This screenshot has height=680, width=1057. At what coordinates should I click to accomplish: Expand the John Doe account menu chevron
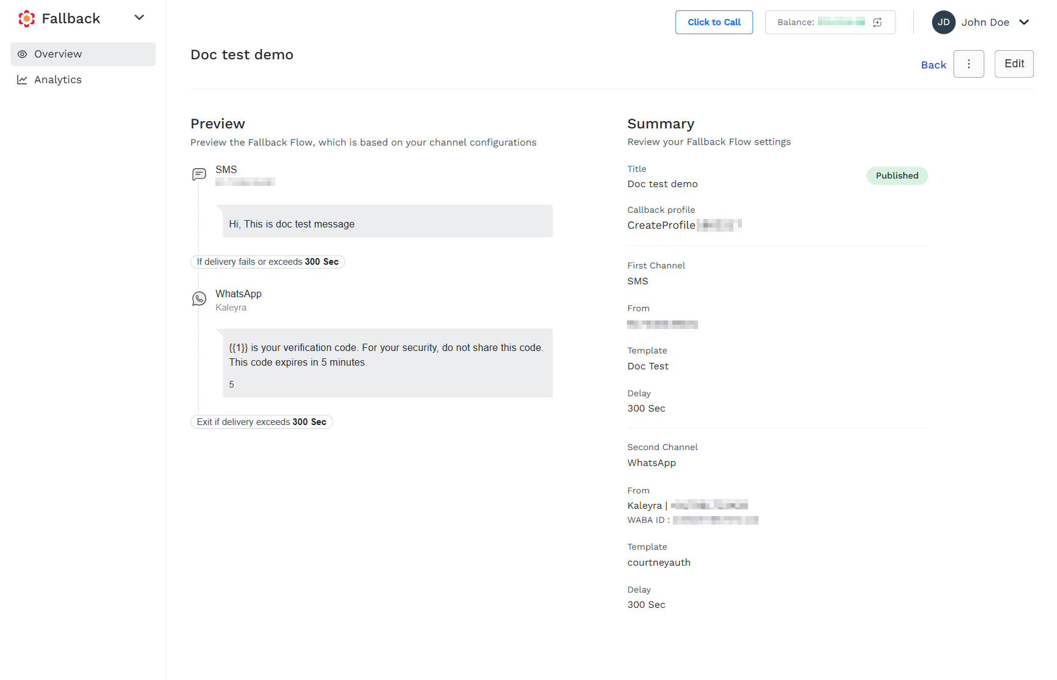point(1024,22)
